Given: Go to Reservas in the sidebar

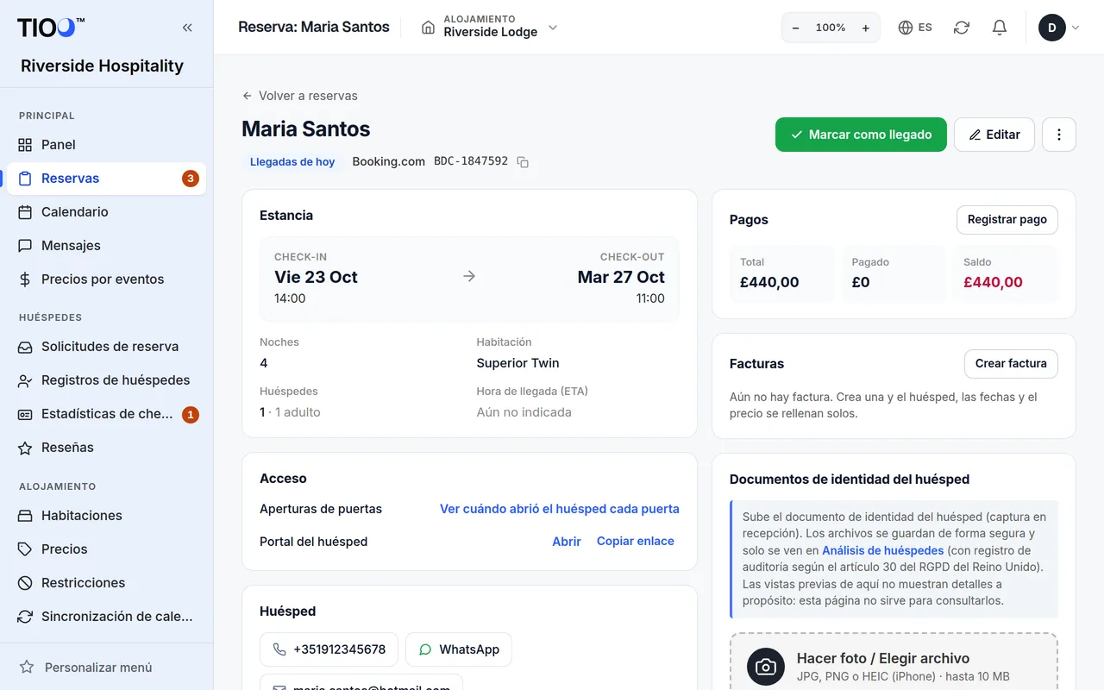Looking at the screenshot, I should click(106, 179).
